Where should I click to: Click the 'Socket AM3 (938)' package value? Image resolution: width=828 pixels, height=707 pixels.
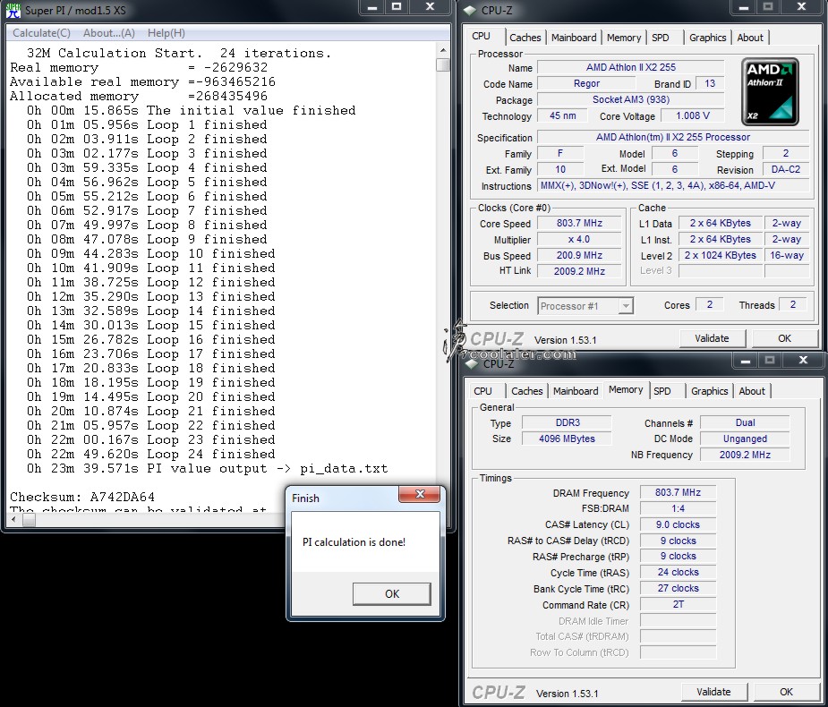630,100
